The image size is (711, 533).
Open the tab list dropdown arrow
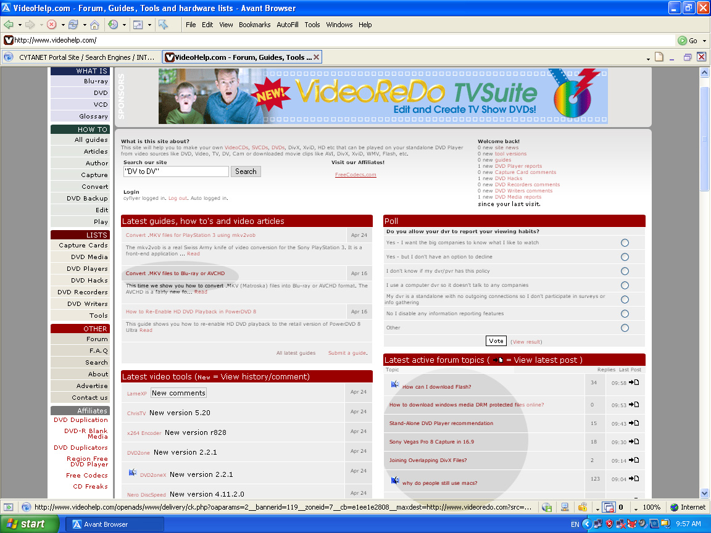[648, 59]
